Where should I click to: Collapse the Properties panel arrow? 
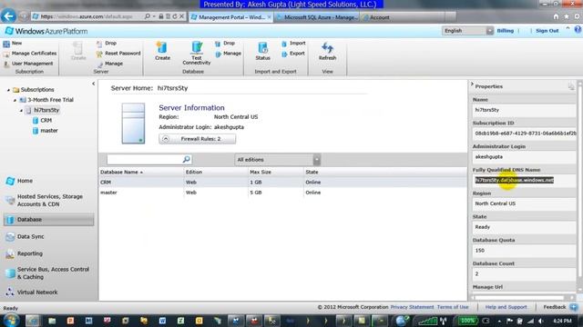[472, 84]
